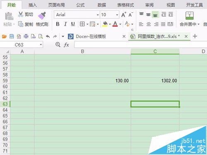
Task: Cut selection with the scissors icon
Action: pos(21,14)
